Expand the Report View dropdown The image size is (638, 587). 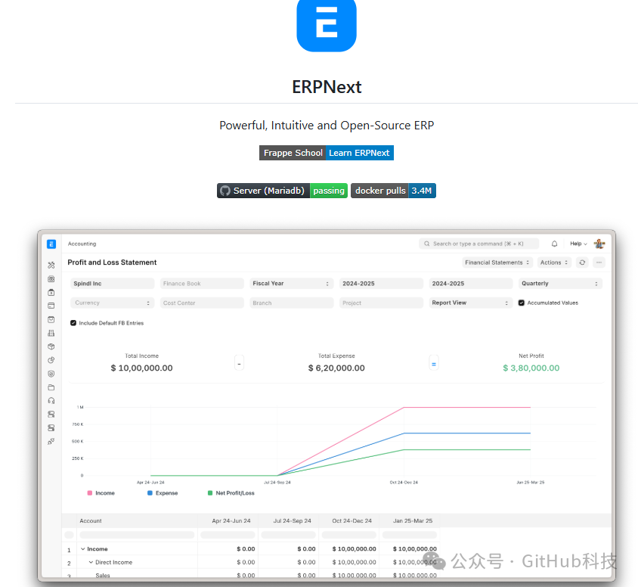470,303
